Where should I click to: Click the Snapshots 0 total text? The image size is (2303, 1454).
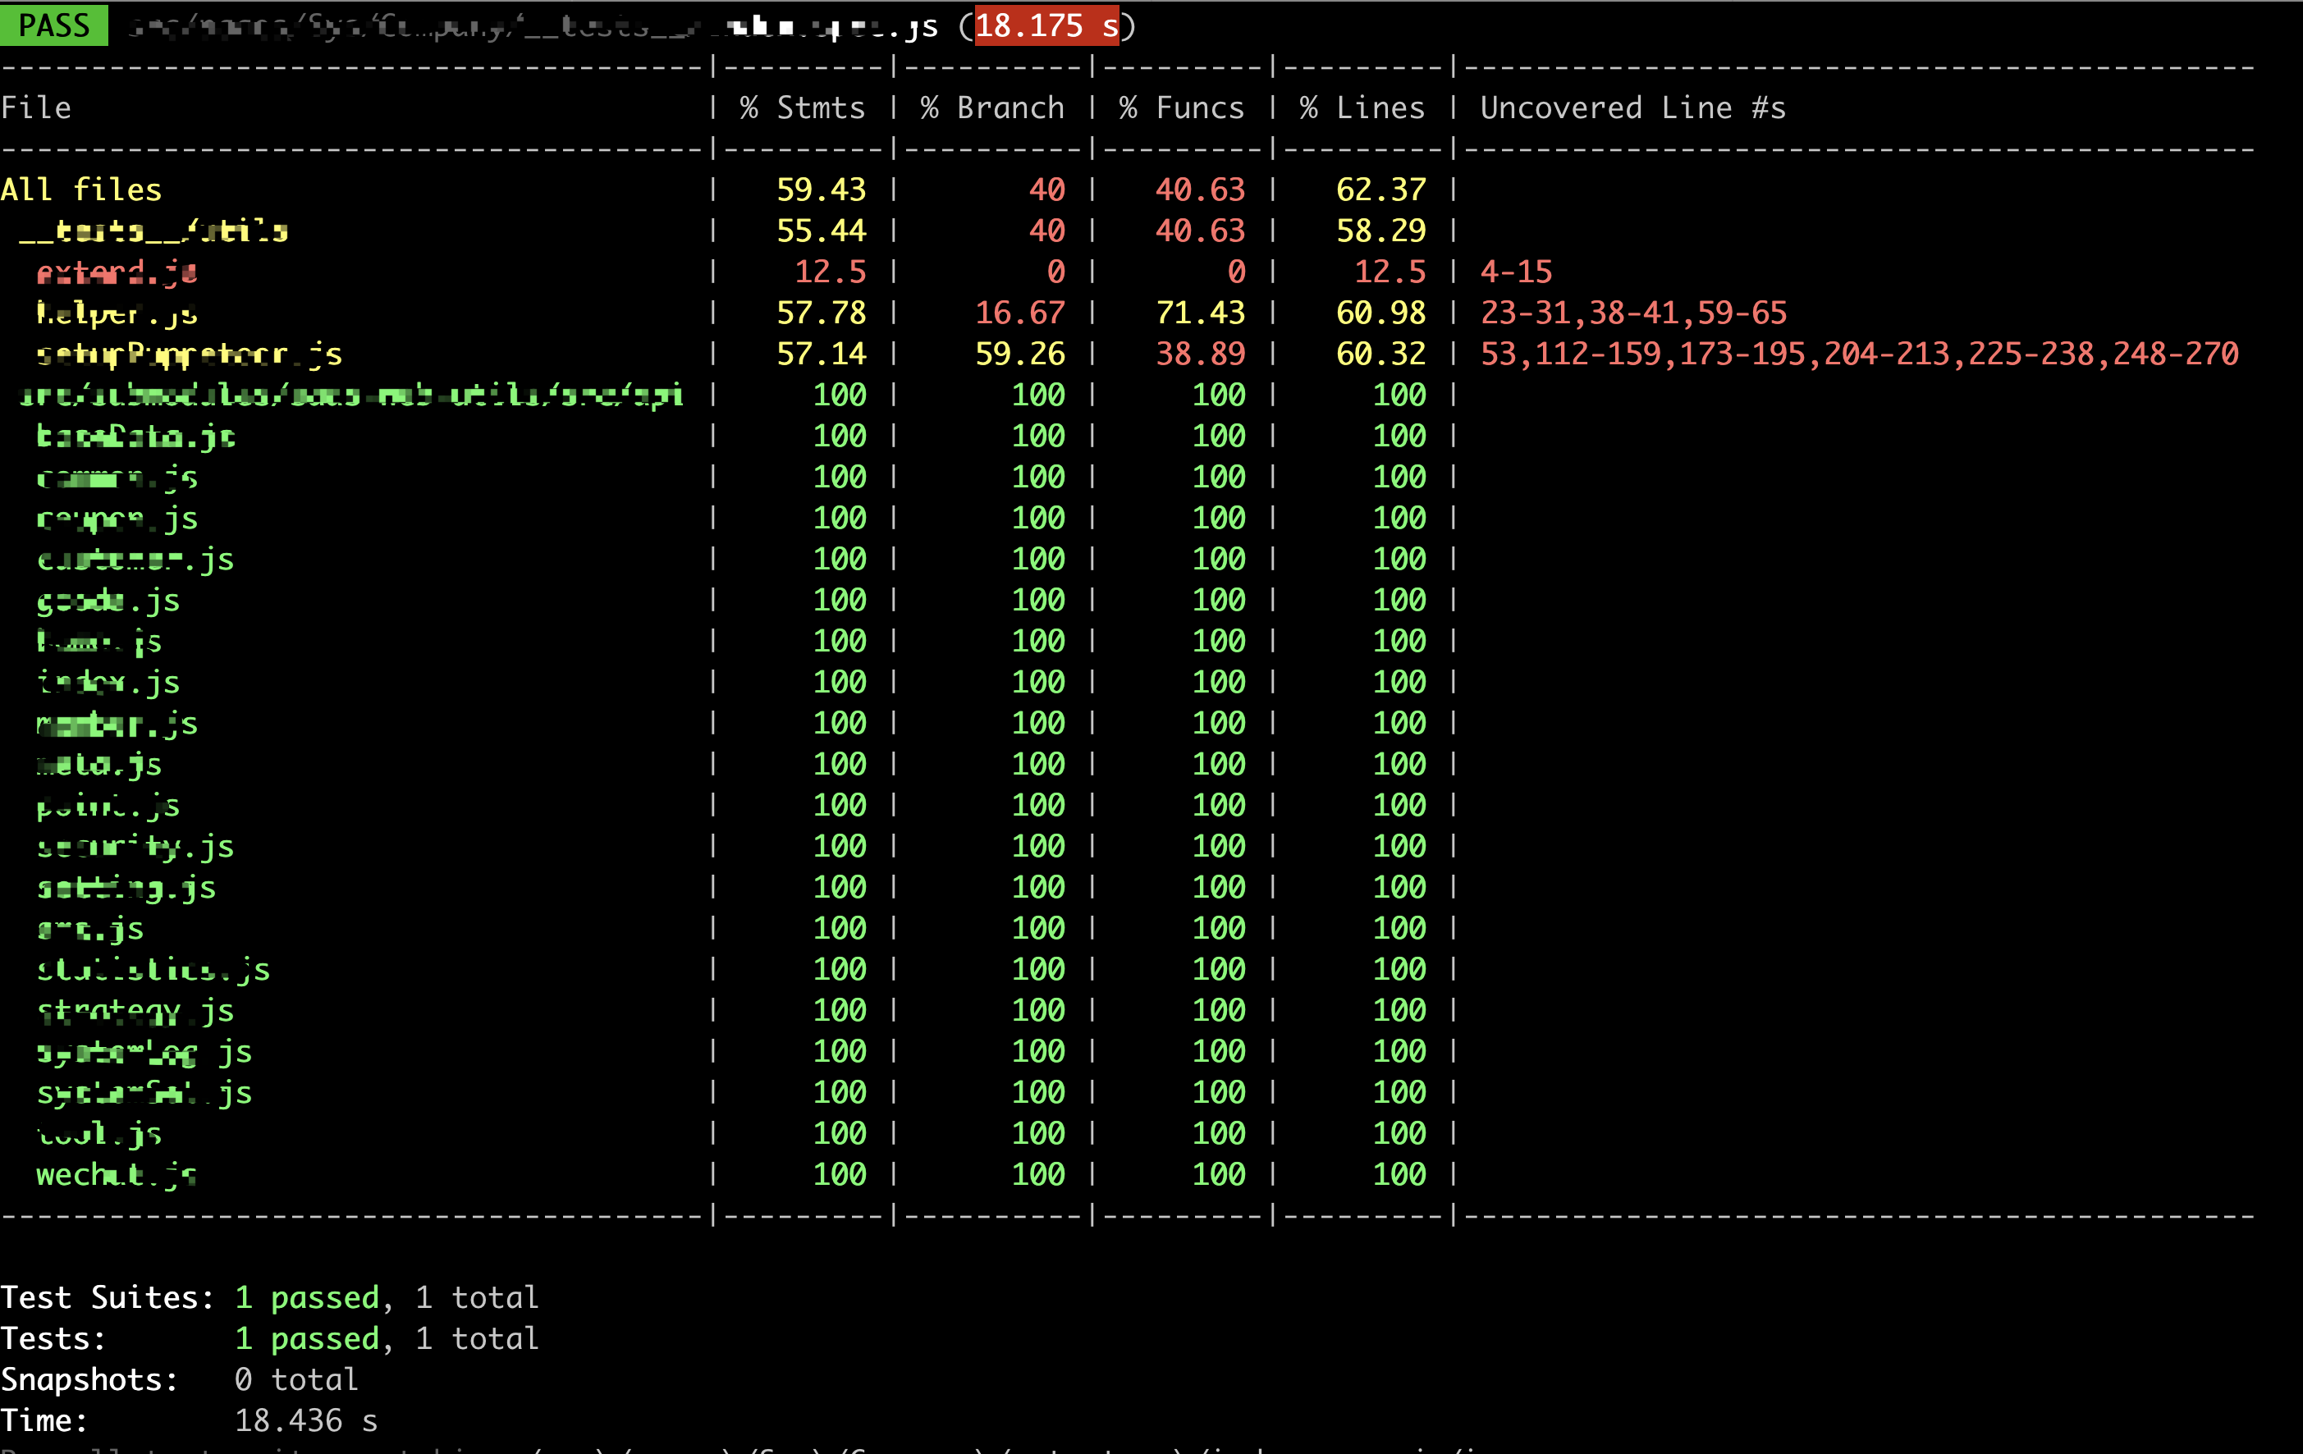[x=296, y=1380]
